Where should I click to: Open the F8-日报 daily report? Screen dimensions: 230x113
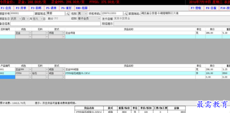tap(211, 8)
